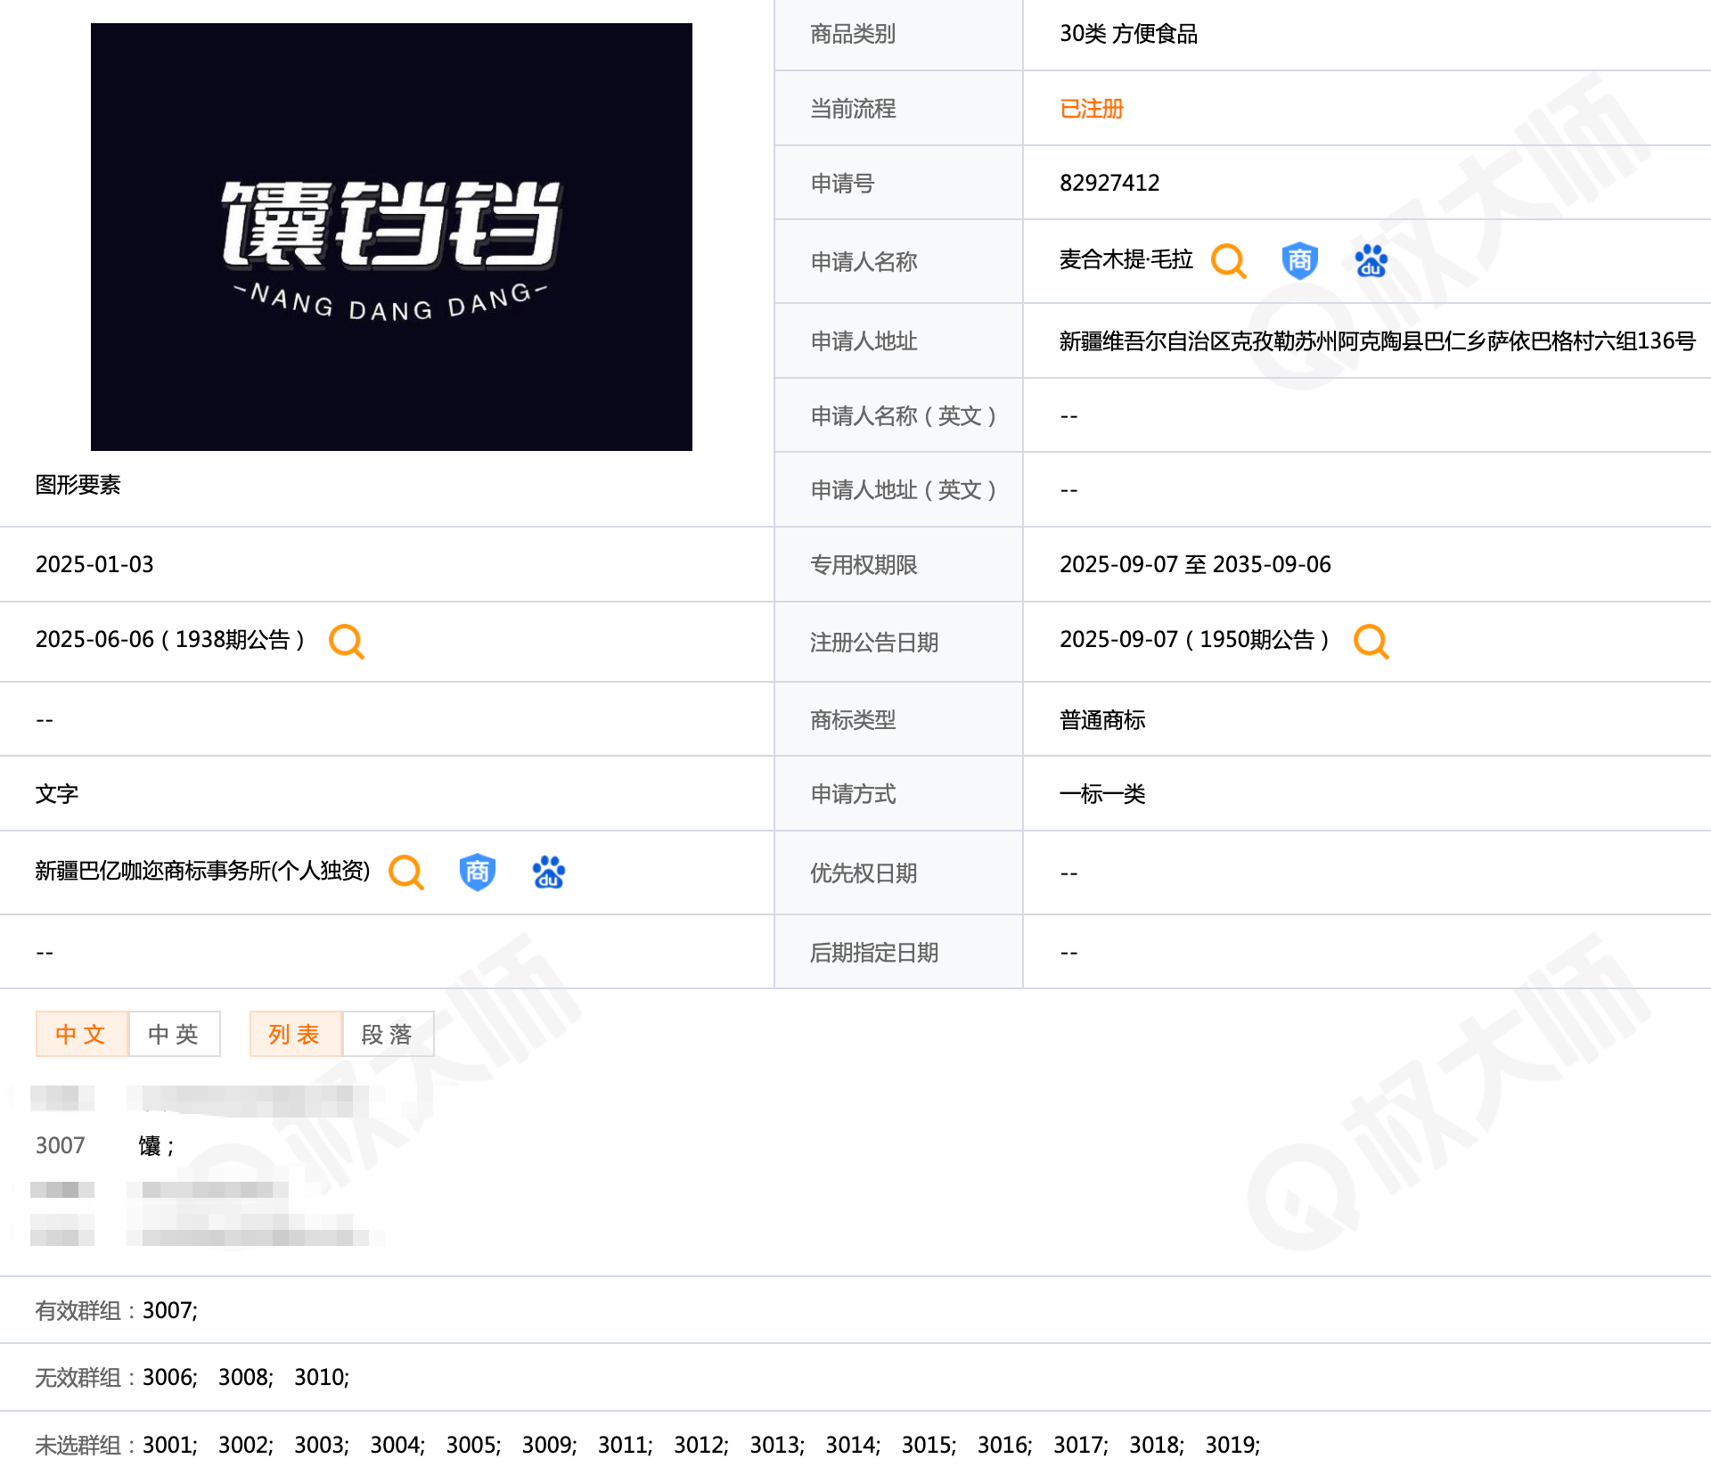Select 段落 paragraph view tab
This screenshot has width=1711, height=1467.
click(388, 1034)
